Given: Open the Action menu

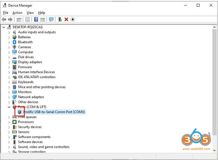Looking at the screenshot, I should tap(17, 13).
